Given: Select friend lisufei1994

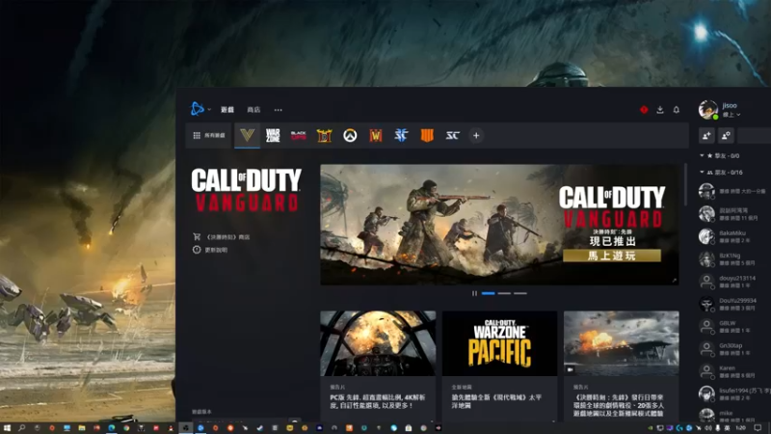Looking at the screenshot, I should [732, 393].
